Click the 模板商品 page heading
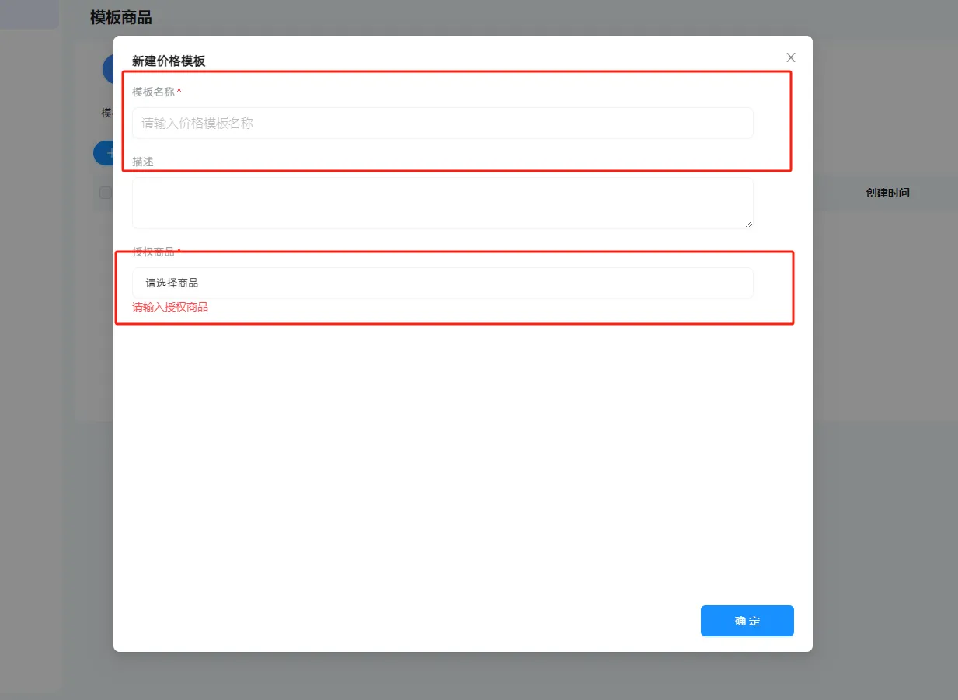The height and width of the screenshot is (700, 958). [120, 16]
